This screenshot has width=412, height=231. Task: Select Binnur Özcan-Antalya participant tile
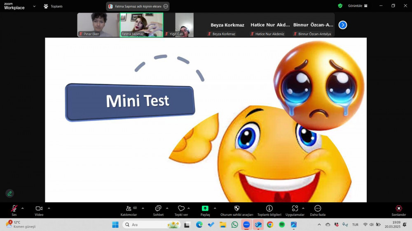coord(313,25)
